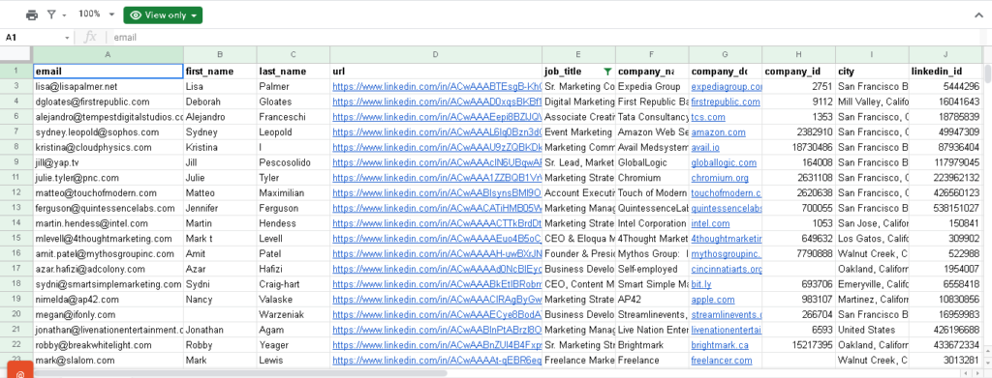Select the Franceschi last name cell
The height and width of the screenshot is (378, 992).
(294, 117)
